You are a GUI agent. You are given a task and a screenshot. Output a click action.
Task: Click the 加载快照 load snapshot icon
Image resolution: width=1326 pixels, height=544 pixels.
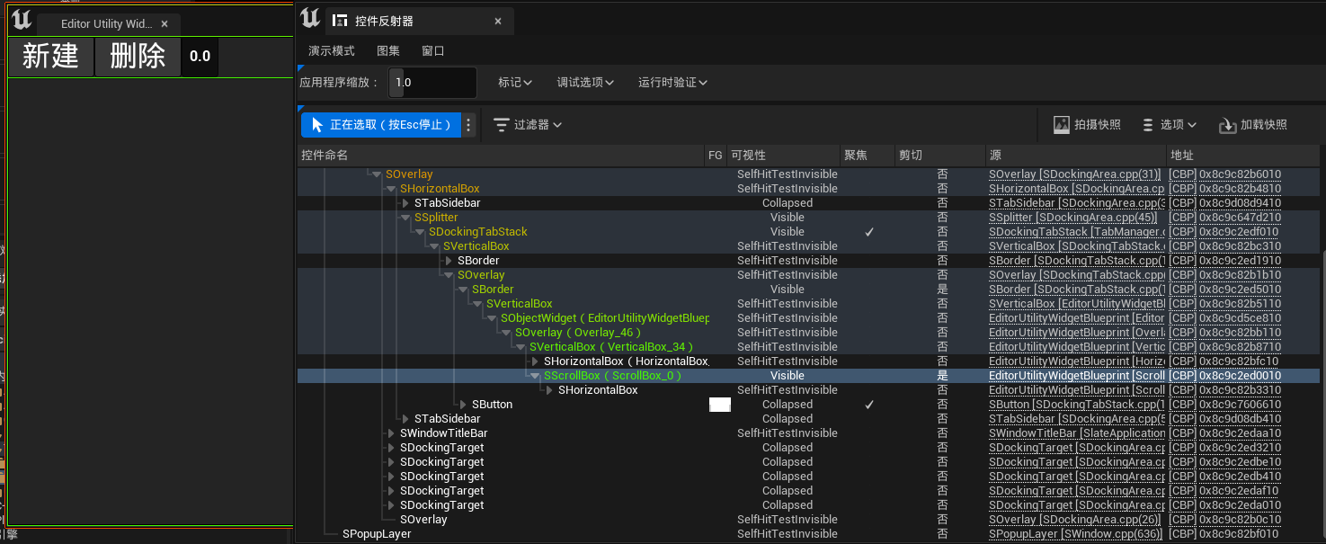[x=1227, y=125]
